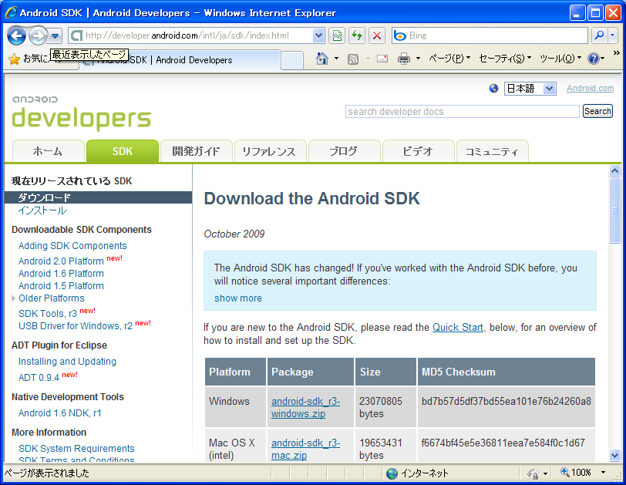Viewport: 626px width, 485px height.
Task: Open the ツール(O) menu
Action: coord(560,59)
